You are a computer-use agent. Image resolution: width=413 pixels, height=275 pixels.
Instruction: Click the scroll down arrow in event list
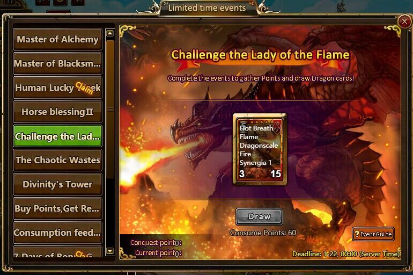click(110, 251)
